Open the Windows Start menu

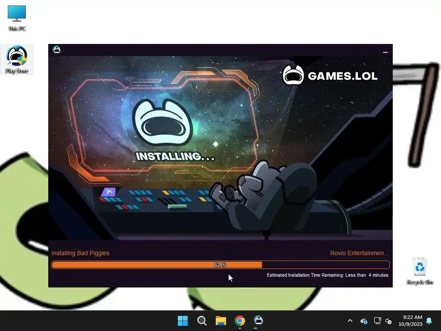coord(183,321)
